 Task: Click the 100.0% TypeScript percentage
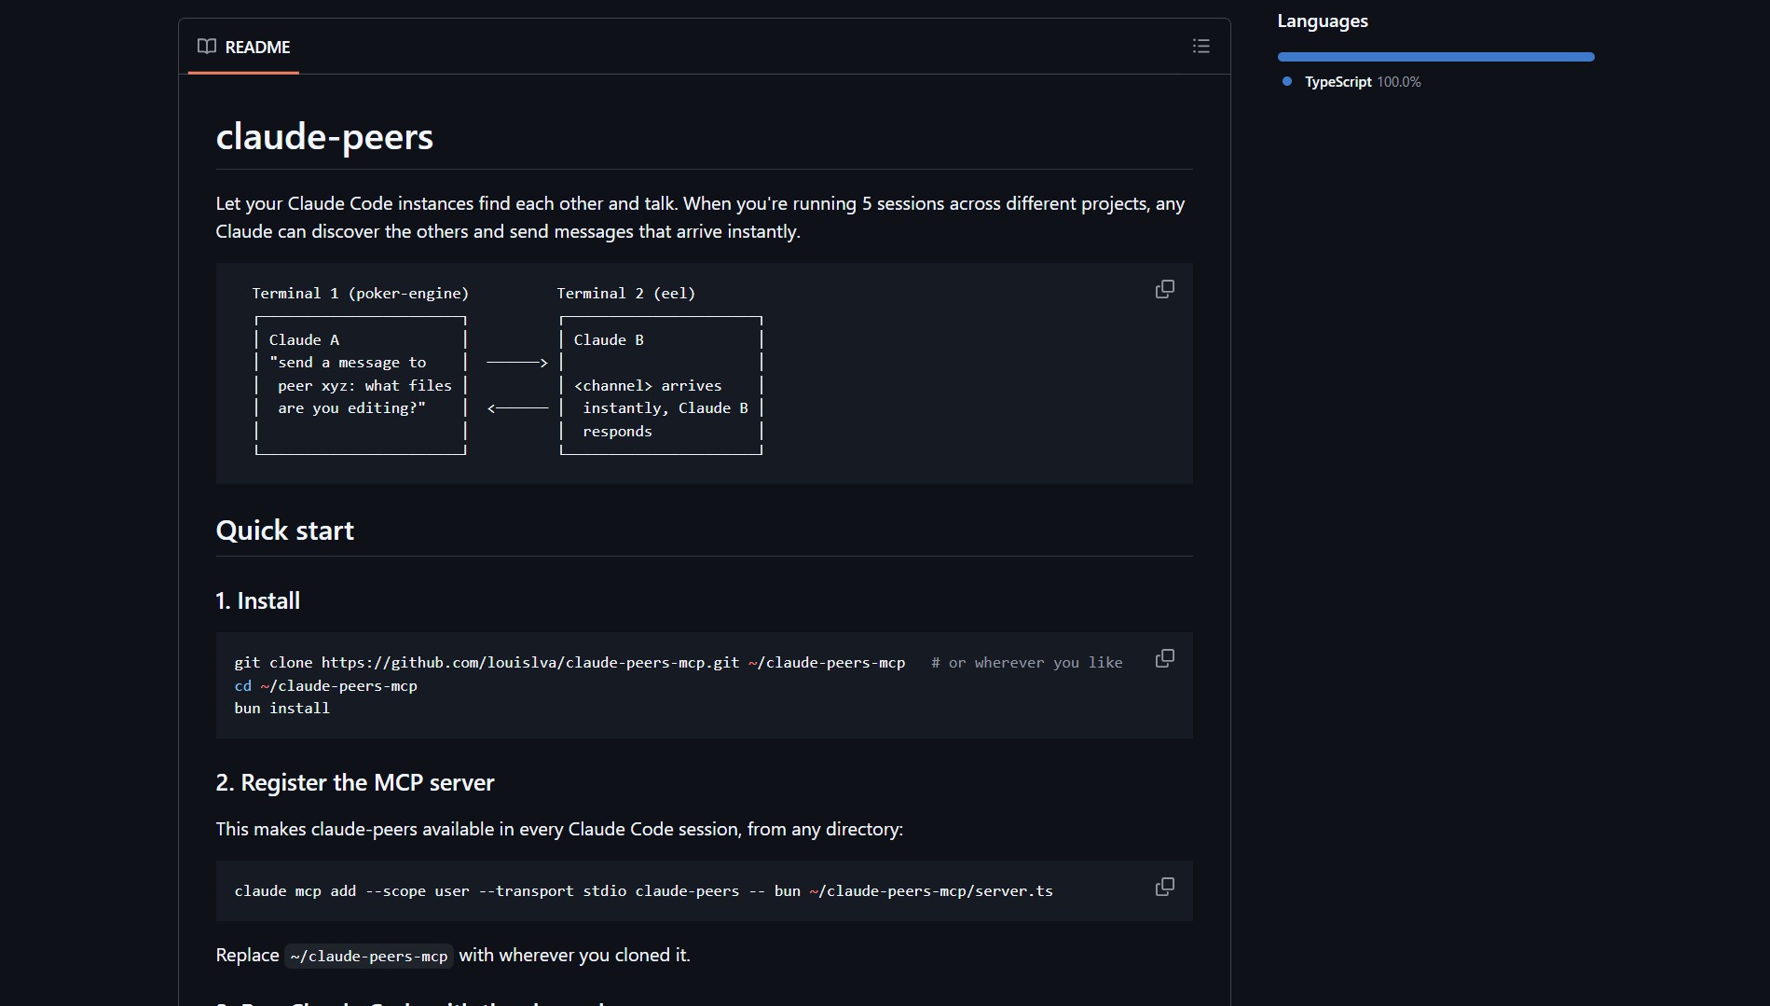point(1398,82)
